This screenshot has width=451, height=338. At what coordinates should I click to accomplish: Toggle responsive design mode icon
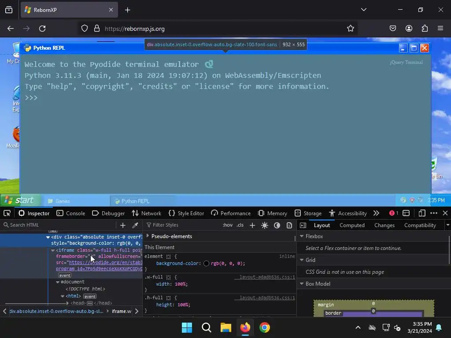tap(422, 213)
